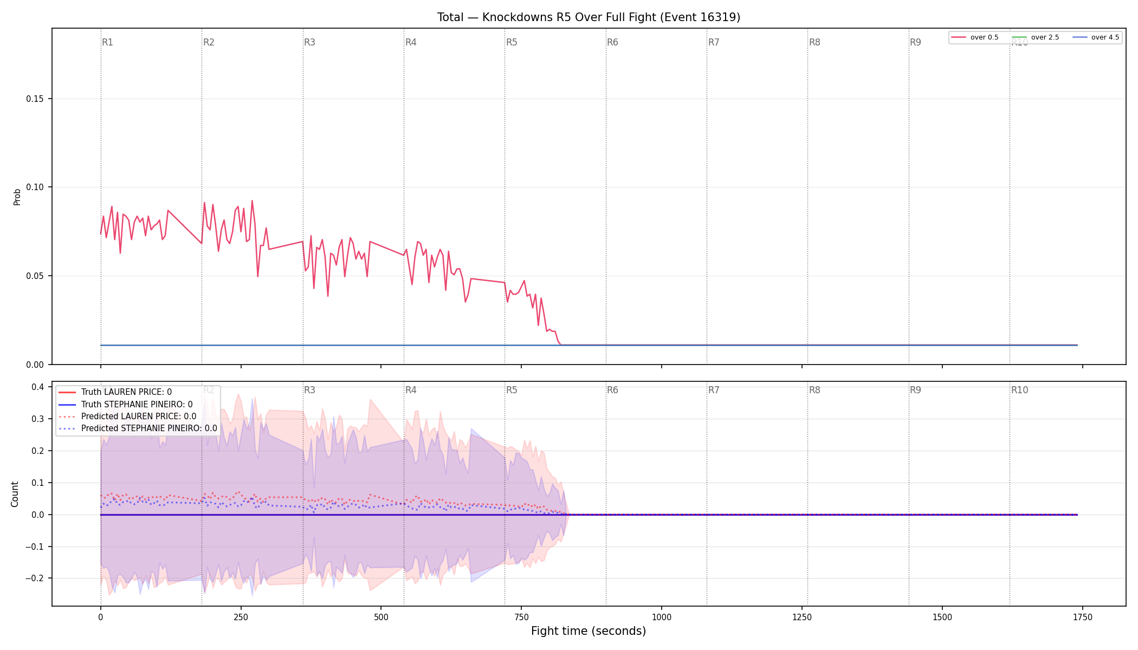Click the 0.0 tick on the Count axis
1138x650 pixels.
[37, 515]
